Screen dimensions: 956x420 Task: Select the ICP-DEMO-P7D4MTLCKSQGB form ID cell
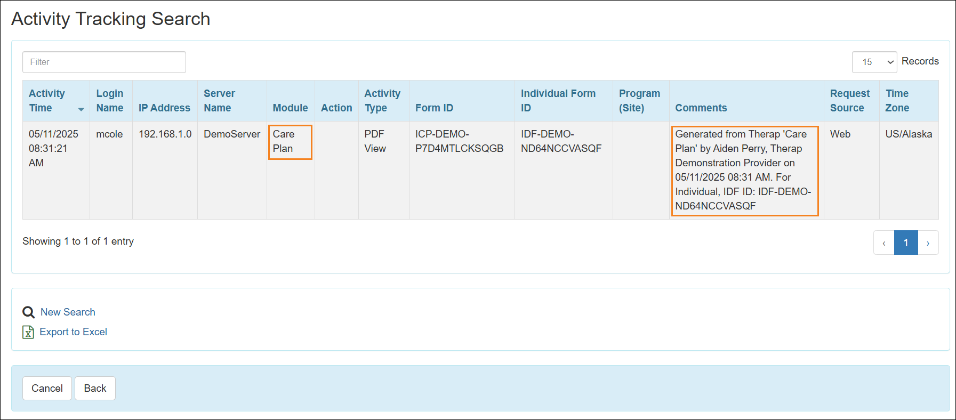tap(462, 170)
